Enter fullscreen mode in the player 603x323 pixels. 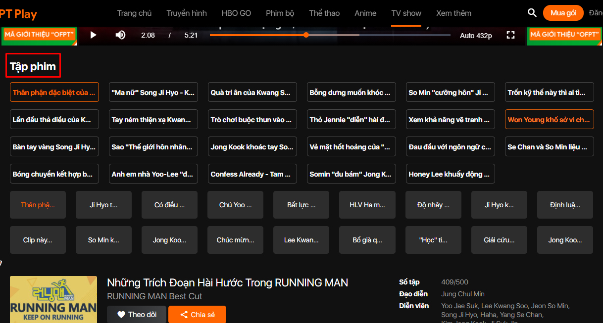pos(510,35)
